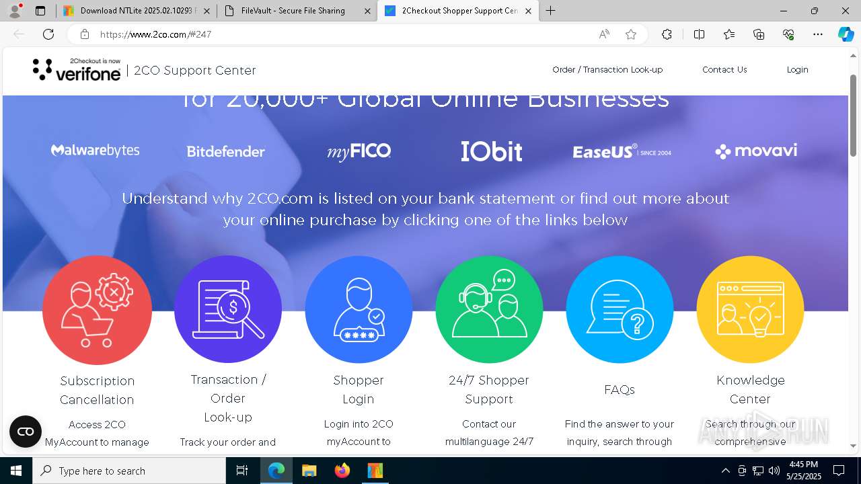Refresh the page in Edge

click(x=48, y=34)
